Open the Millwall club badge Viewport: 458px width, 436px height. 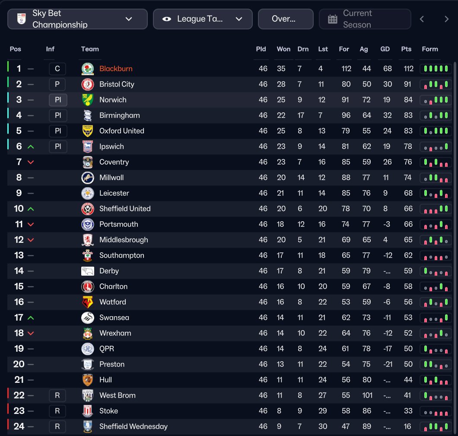tap(87, 178)
